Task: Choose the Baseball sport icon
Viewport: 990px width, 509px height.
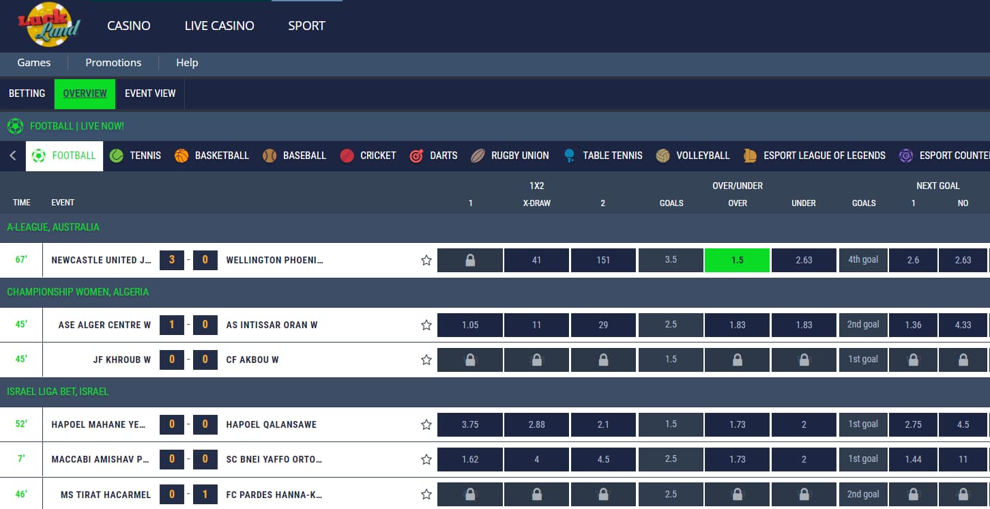Action: point(270,156)
